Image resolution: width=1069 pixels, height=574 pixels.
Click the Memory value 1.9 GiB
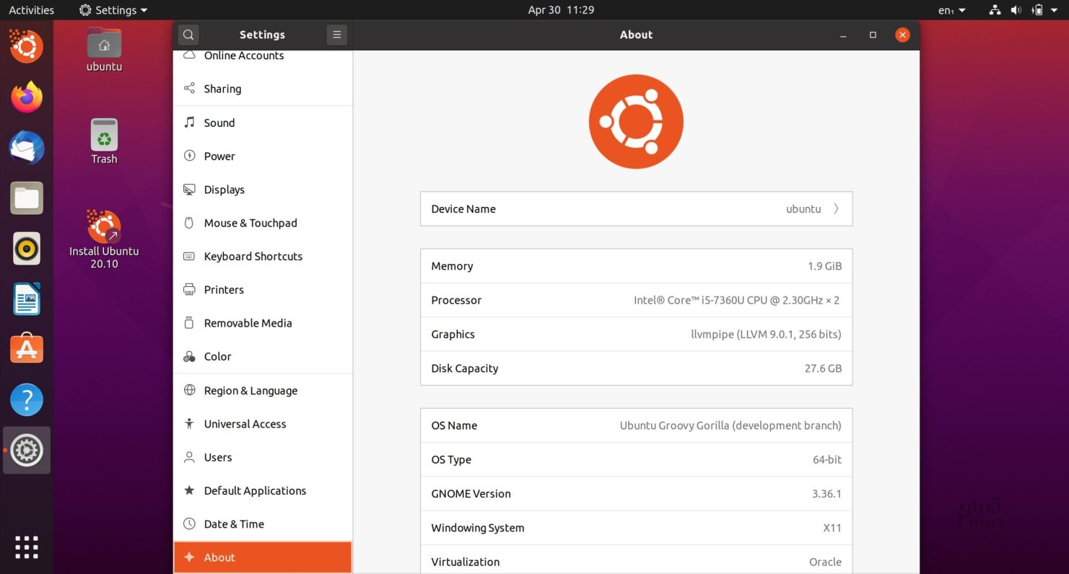pos(824,266)
